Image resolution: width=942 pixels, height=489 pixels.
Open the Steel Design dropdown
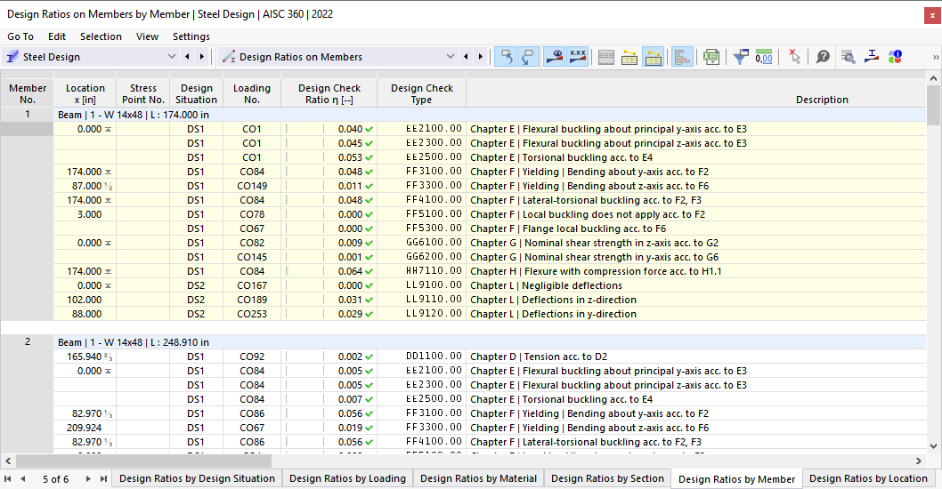click(x=172, y=56)
